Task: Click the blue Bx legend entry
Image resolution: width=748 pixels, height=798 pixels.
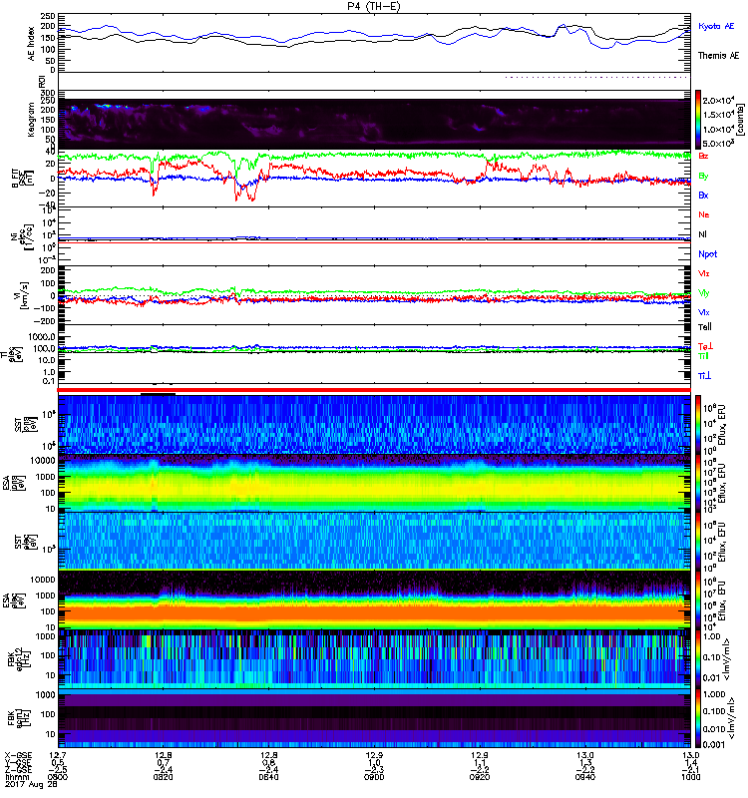Action: [705, 196]
